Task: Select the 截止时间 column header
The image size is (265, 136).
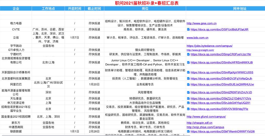Action: (x=94, y=8)
